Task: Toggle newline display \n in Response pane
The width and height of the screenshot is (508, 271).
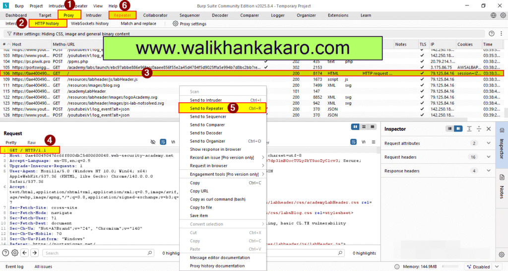Action: tap(364, 142)
